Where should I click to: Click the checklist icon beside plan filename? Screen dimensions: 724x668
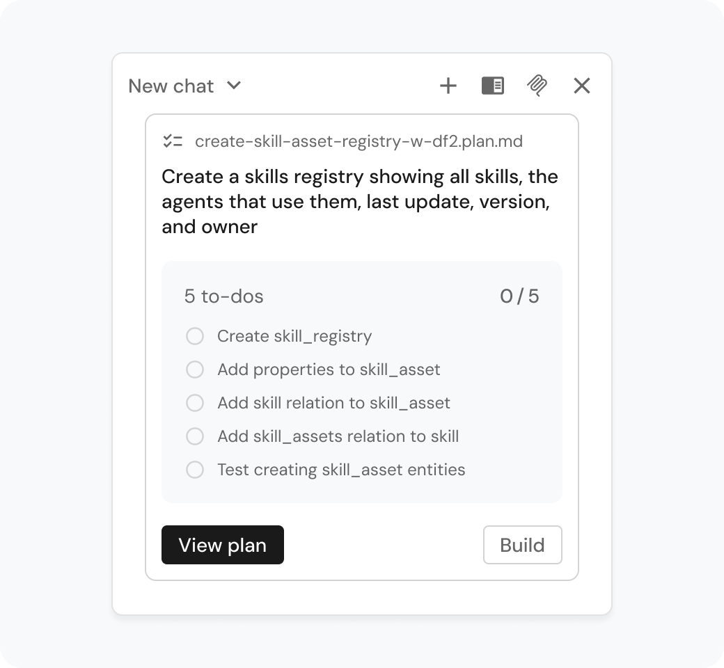173,141
